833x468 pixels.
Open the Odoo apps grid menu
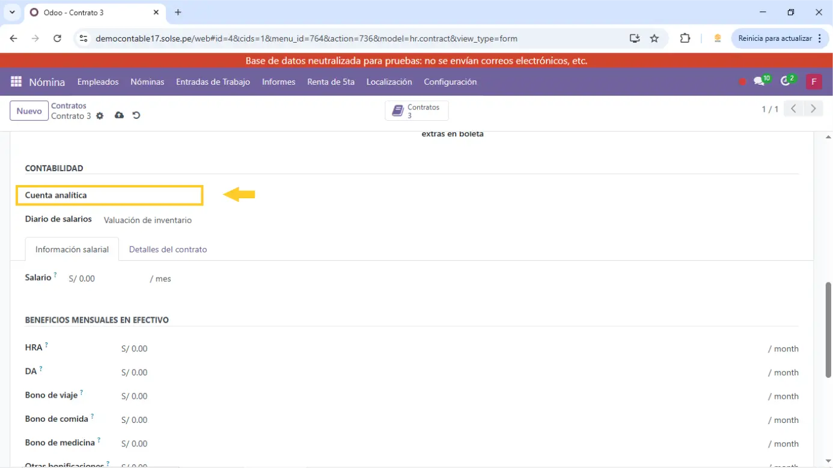[16, 82]
